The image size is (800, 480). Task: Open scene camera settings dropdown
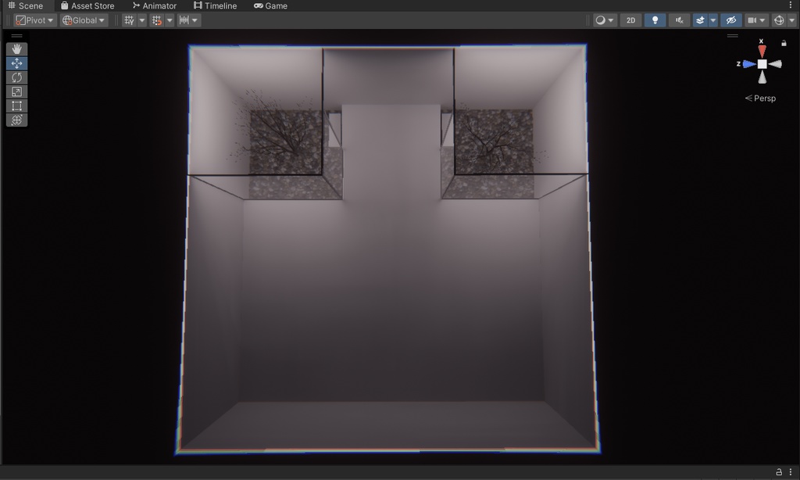coord(756,20)
